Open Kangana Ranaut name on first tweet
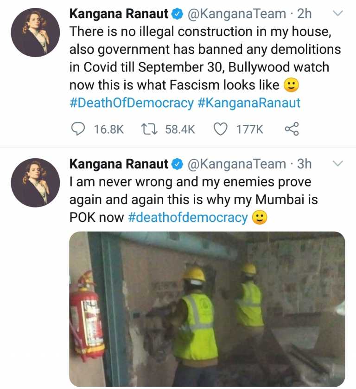The image size is (356, 389). coord(119,14)
